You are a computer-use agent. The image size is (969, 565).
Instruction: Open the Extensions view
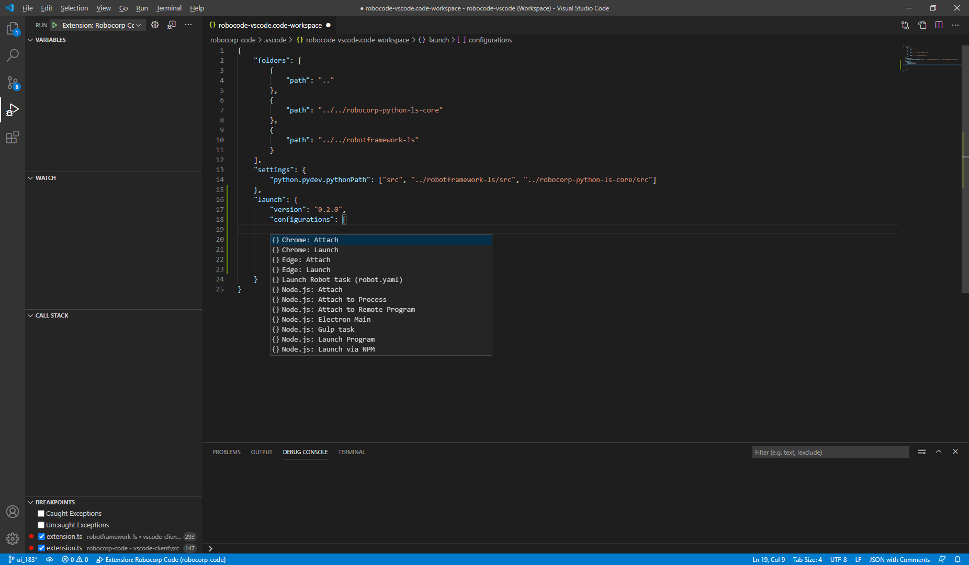click(13, 137)
